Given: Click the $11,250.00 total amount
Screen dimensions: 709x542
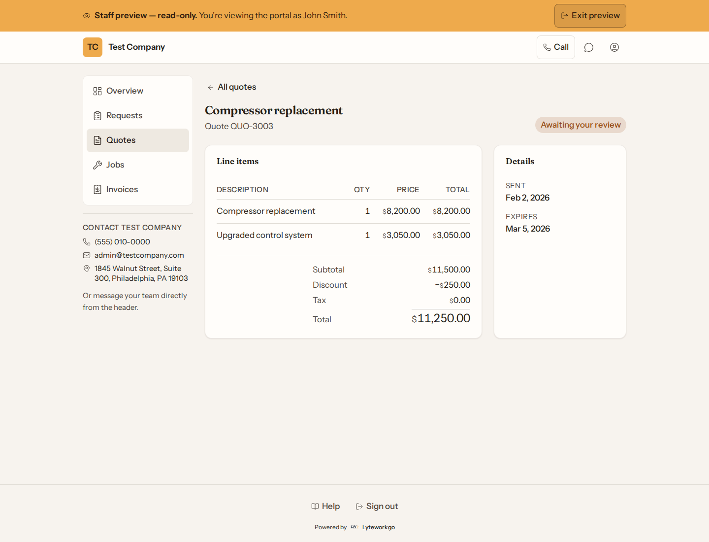Looking at the screenshot, I should tap(441, 318).
